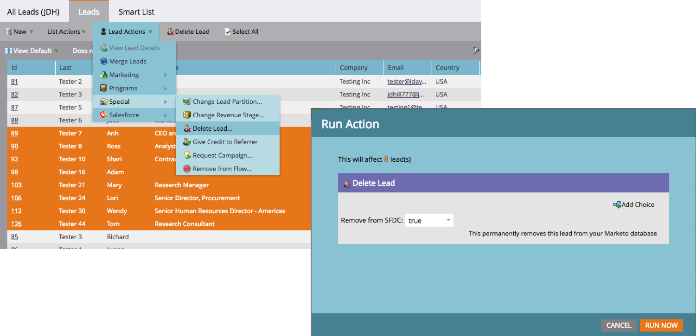Image resolution: width=696 pixels, height=336 pixels.
Task: Open the New dropdown menu
Action: click(x=19, y=32)
